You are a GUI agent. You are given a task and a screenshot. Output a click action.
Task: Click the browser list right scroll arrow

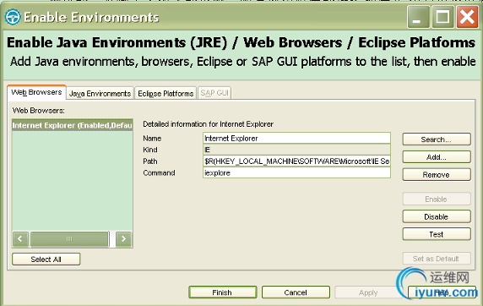123,238
